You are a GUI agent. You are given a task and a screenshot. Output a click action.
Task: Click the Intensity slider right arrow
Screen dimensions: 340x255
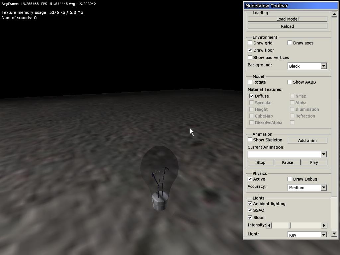(x=324, y=225)
